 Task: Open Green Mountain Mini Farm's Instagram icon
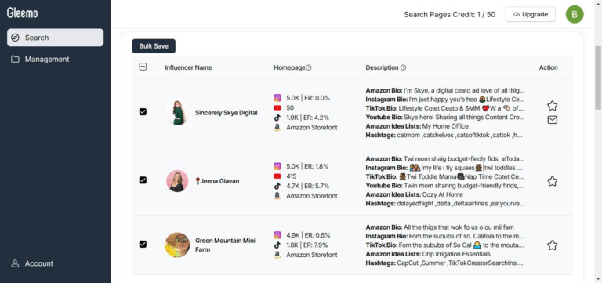[x=277, y=235]
